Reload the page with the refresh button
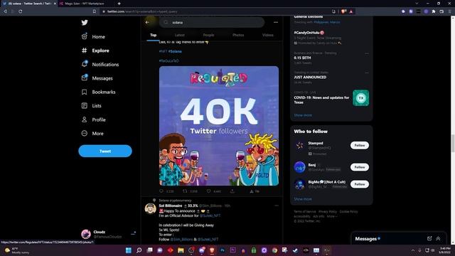This screenshot has width=455, height=256. [x=21, y=11]
